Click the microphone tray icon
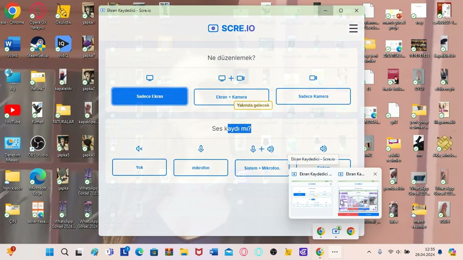The height and width of the screenshot is (260, 463). (380, 252)
